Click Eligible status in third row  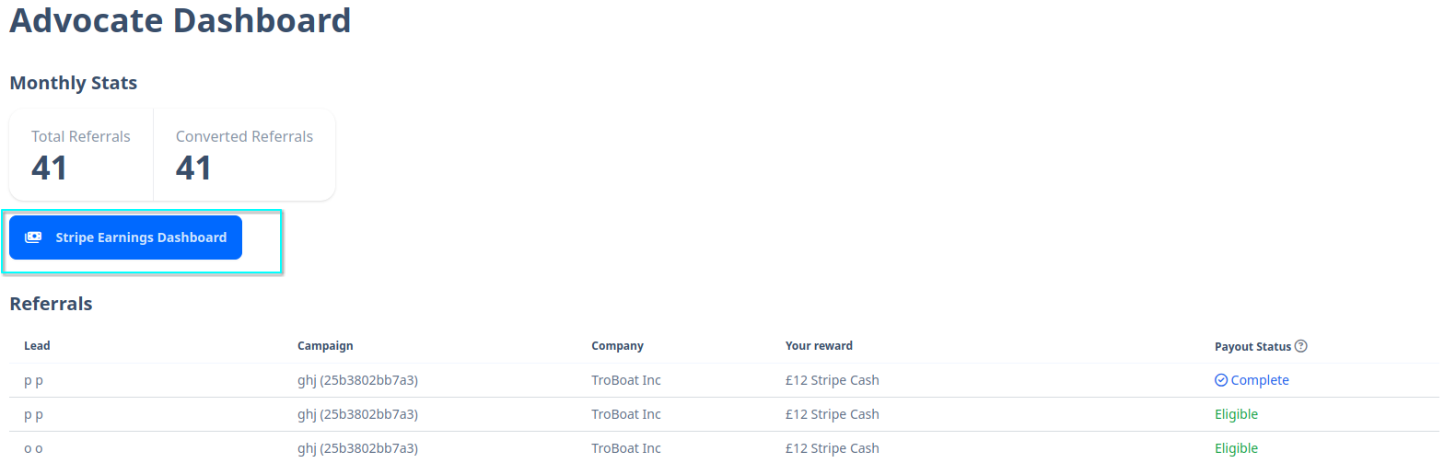pyautogui.click(x=1235, y=448)
